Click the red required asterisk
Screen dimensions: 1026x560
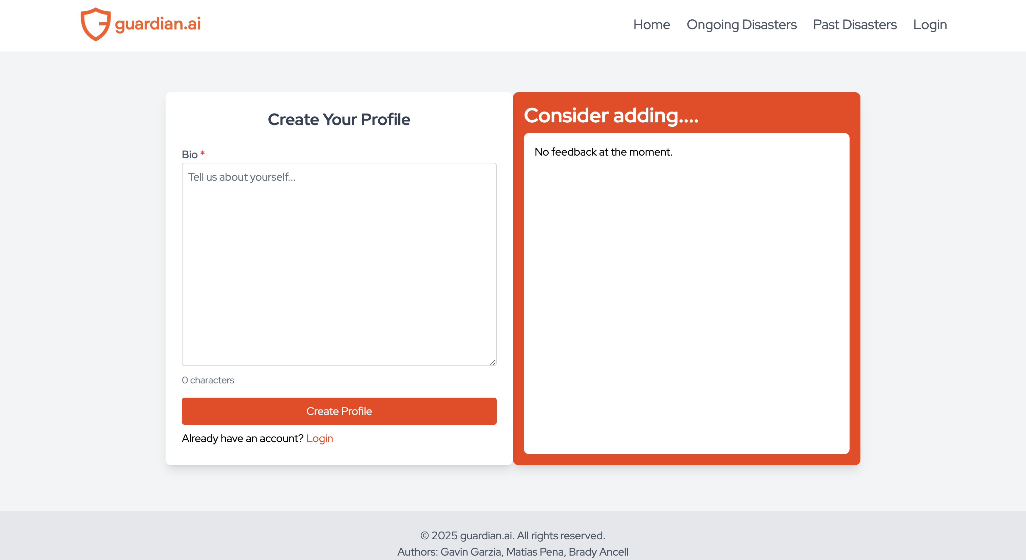tap(202, 153)
